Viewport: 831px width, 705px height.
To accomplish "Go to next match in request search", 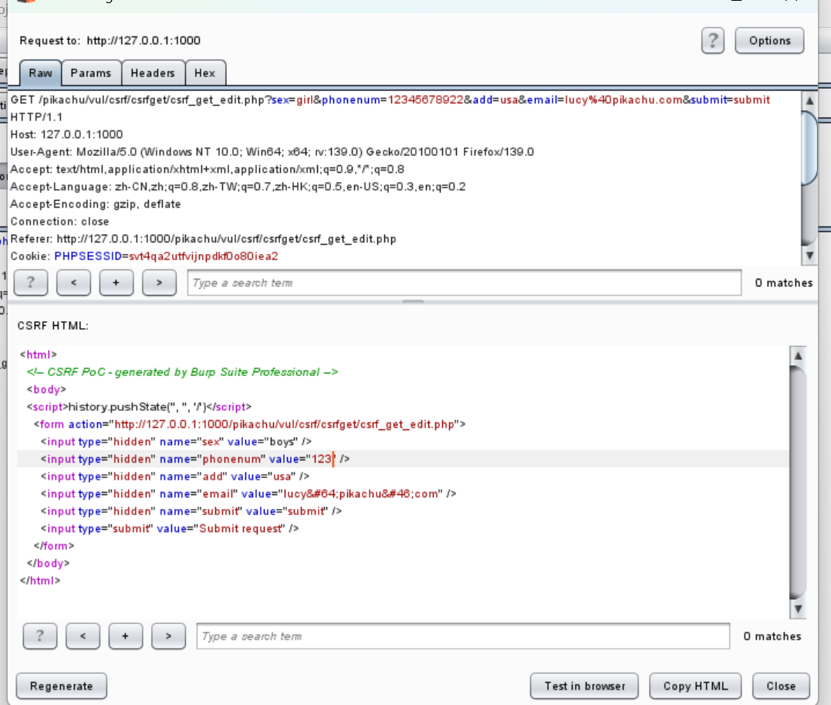I will (159, 283).
